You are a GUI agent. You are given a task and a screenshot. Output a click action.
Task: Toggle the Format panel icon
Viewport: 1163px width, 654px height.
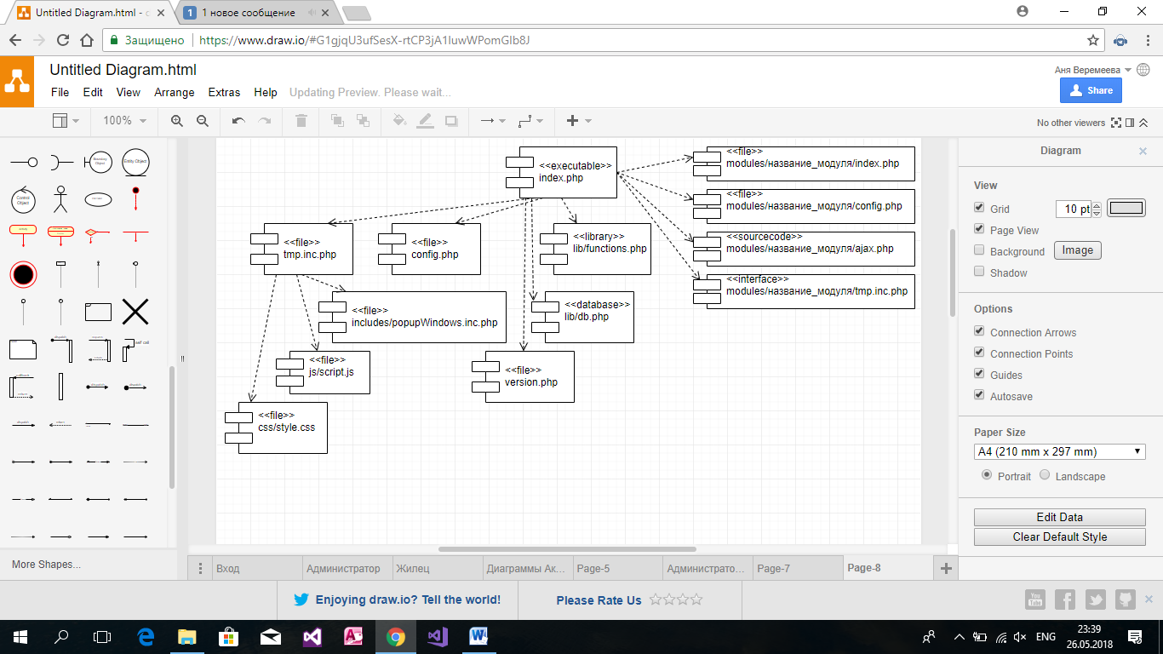pos(1130,123)
